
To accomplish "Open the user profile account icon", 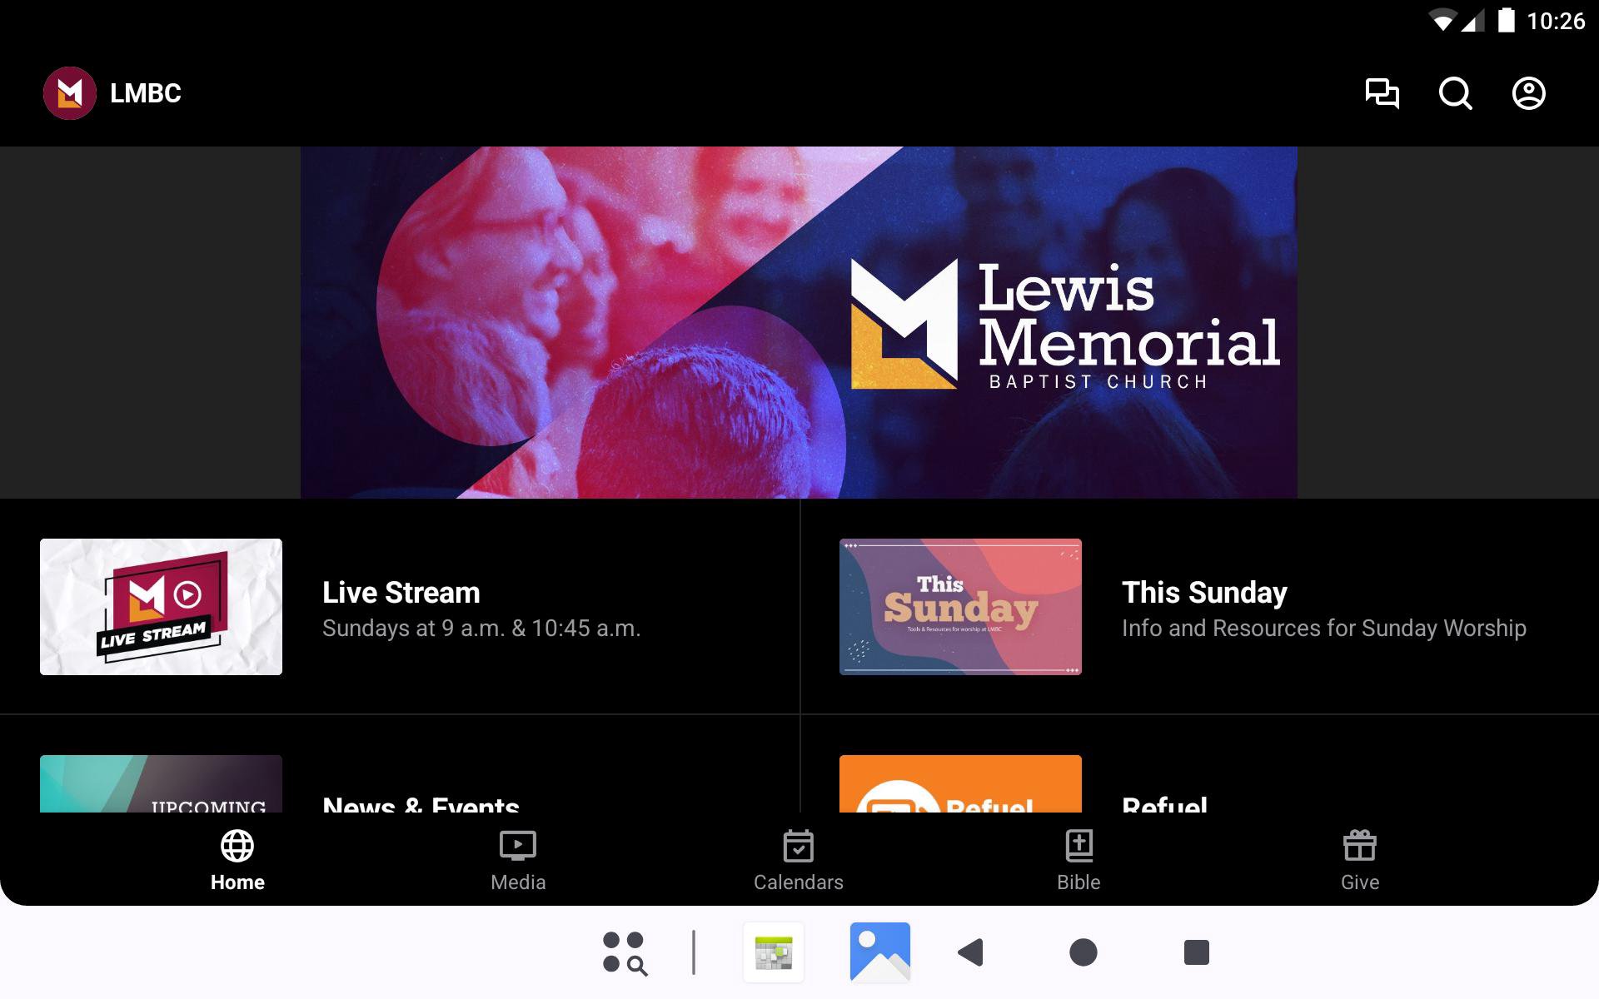I will click(x=1528, y=93).
